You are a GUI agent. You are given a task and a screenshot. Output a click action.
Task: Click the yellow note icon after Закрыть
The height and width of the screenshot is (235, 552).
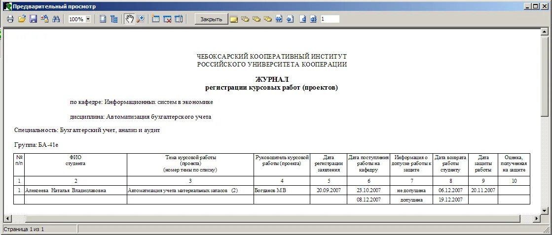(234, 19)
